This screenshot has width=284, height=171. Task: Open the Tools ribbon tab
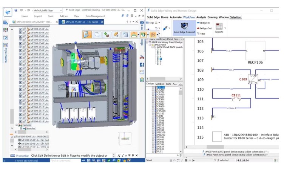(51, 16)
